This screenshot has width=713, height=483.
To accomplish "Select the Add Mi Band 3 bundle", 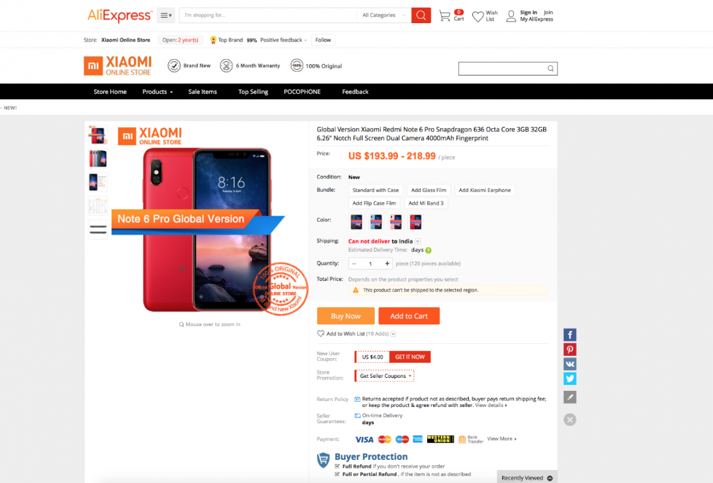I will pos(426,203).
